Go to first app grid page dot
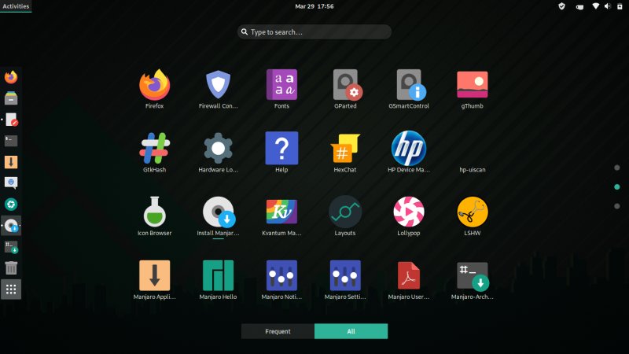629x354 pixels. coord(617,168)
